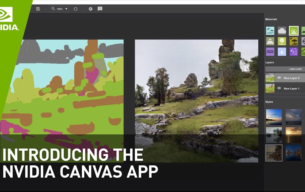The width and height of the screenshot is (305, 192).
Task: Click the reset canvas icon
Action: pos(75,9)
